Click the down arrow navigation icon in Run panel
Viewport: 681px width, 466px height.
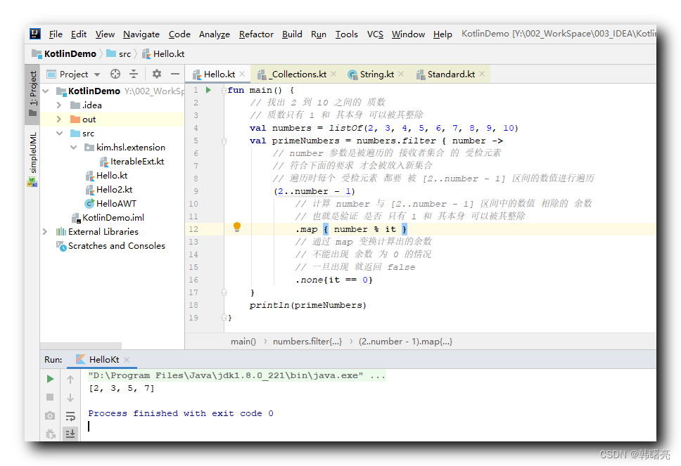pos(70,396)
